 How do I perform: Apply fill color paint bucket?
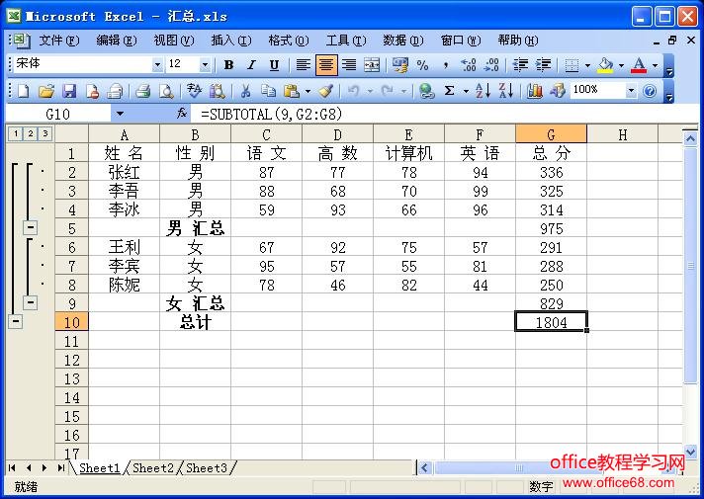pyautogui.click(x=606, y=65)
